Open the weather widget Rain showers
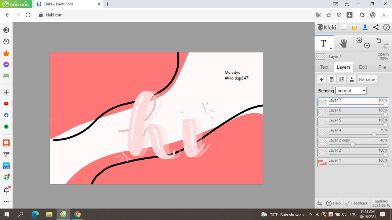 pyautogui.click(x=282, y=215)
